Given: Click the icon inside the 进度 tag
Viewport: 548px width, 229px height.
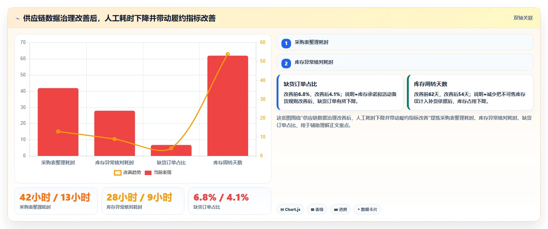Looking at the screenshot, I should pyautogui.click(x=336, y=209).
